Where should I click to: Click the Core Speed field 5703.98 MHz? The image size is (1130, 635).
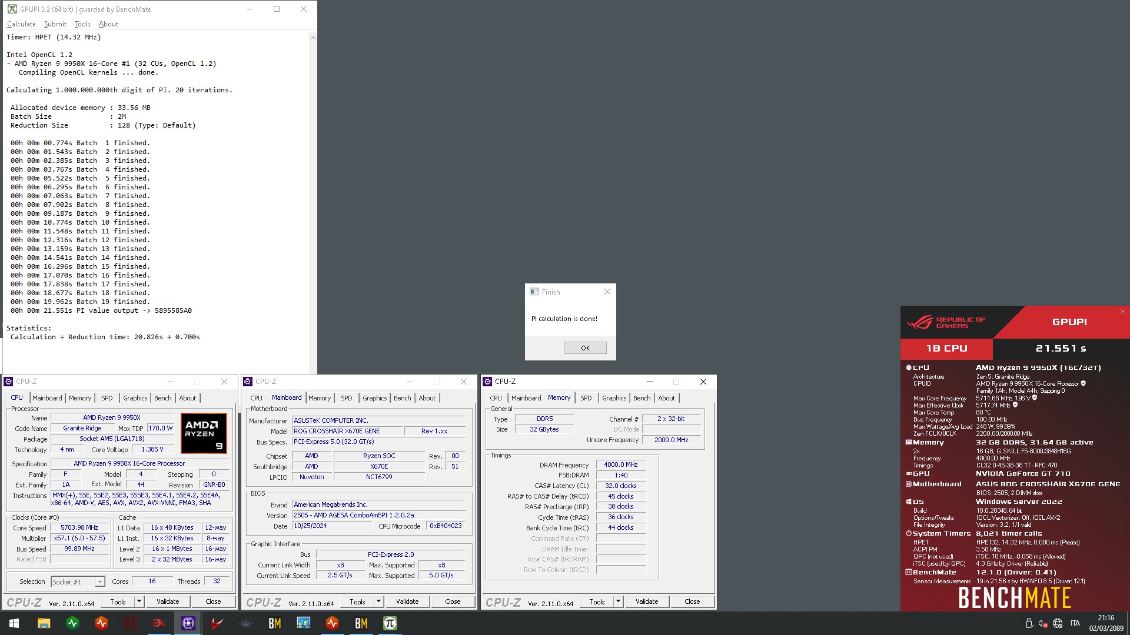tap(79, 527)
